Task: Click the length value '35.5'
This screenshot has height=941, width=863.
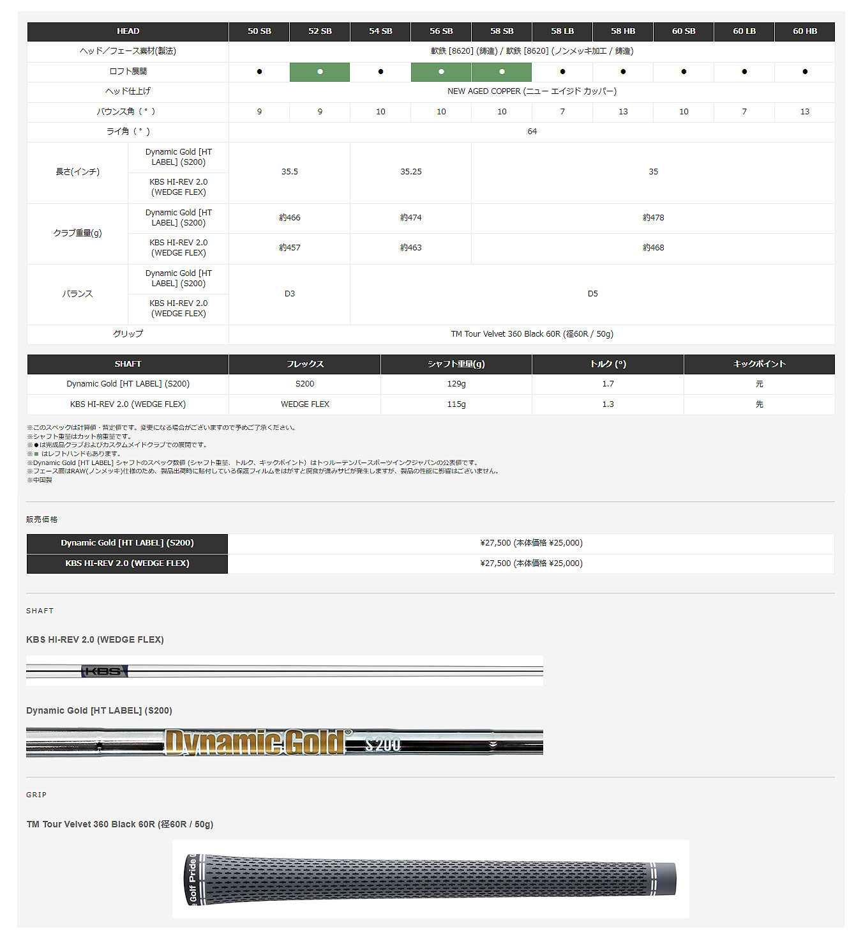Action: point(290,172)
